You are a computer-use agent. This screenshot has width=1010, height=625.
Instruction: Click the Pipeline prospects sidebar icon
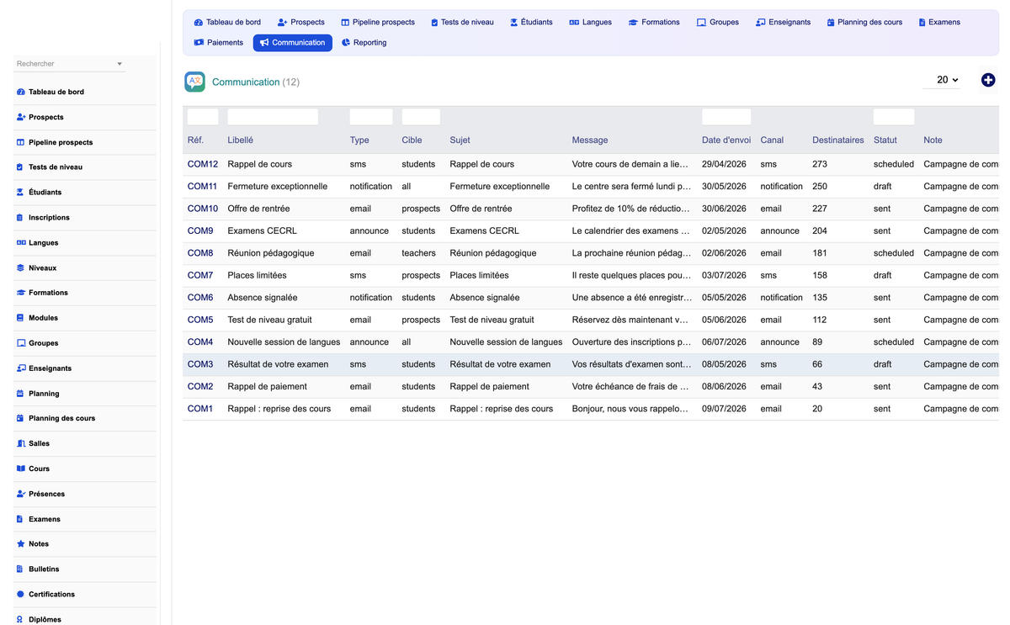[21, 142]
